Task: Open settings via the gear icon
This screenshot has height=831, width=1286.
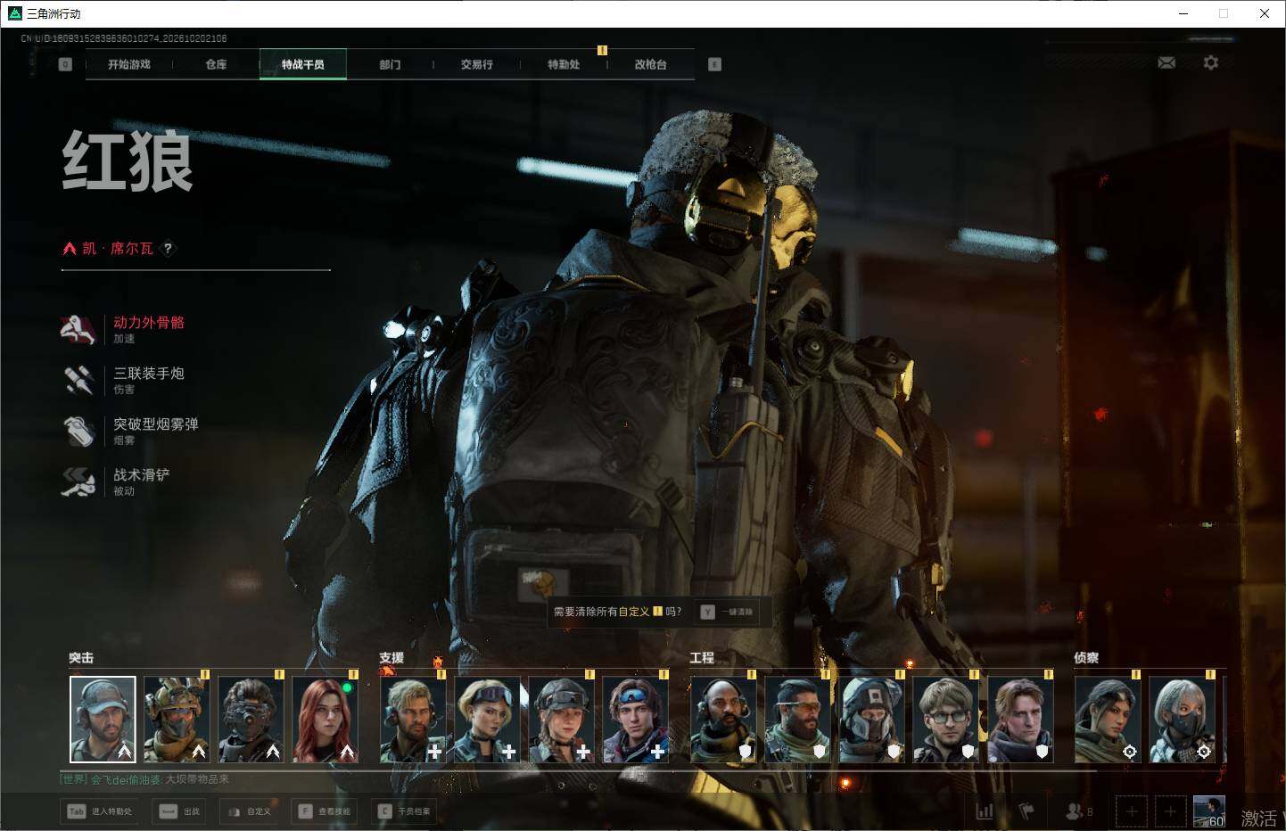Action: click(x=1210, y=62)
